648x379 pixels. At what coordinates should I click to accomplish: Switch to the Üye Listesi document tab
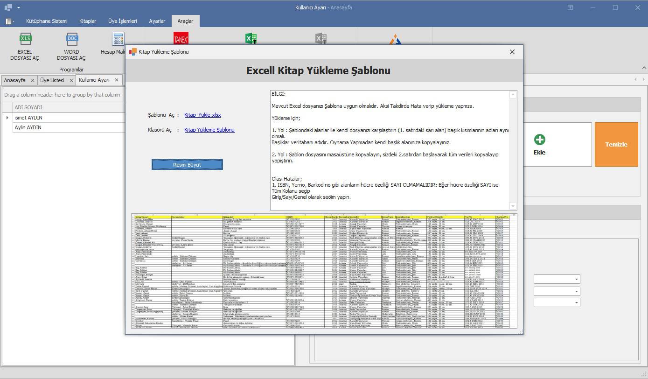pos(52,80)
